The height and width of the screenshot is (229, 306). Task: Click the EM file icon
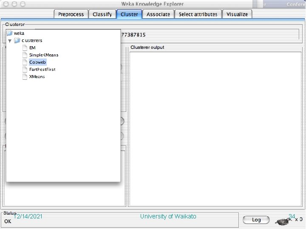pos(25,47)
